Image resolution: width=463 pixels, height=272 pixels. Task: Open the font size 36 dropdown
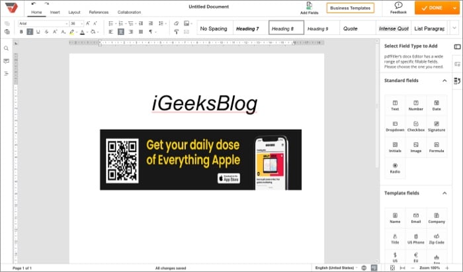(x=77, y=23)
